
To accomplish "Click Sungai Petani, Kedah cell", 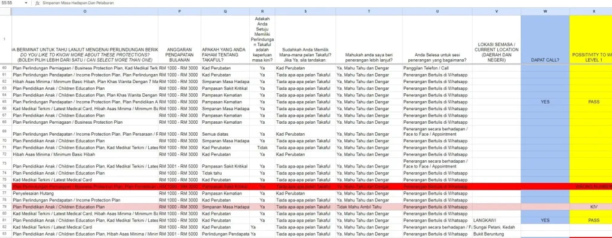I will pos(496,227).
